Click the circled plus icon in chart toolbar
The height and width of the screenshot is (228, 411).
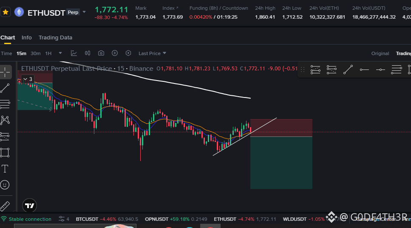[x=115, y=53]
